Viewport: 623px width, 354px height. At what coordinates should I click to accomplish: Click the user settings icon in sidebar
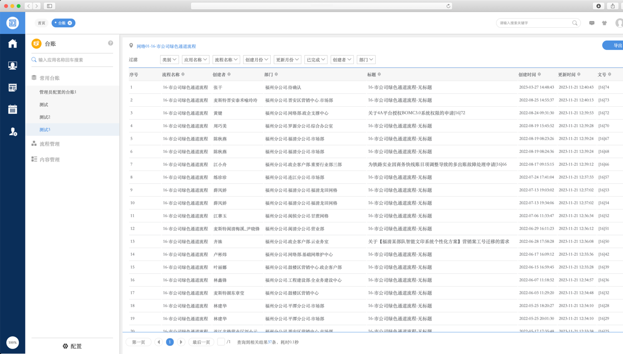12,132
